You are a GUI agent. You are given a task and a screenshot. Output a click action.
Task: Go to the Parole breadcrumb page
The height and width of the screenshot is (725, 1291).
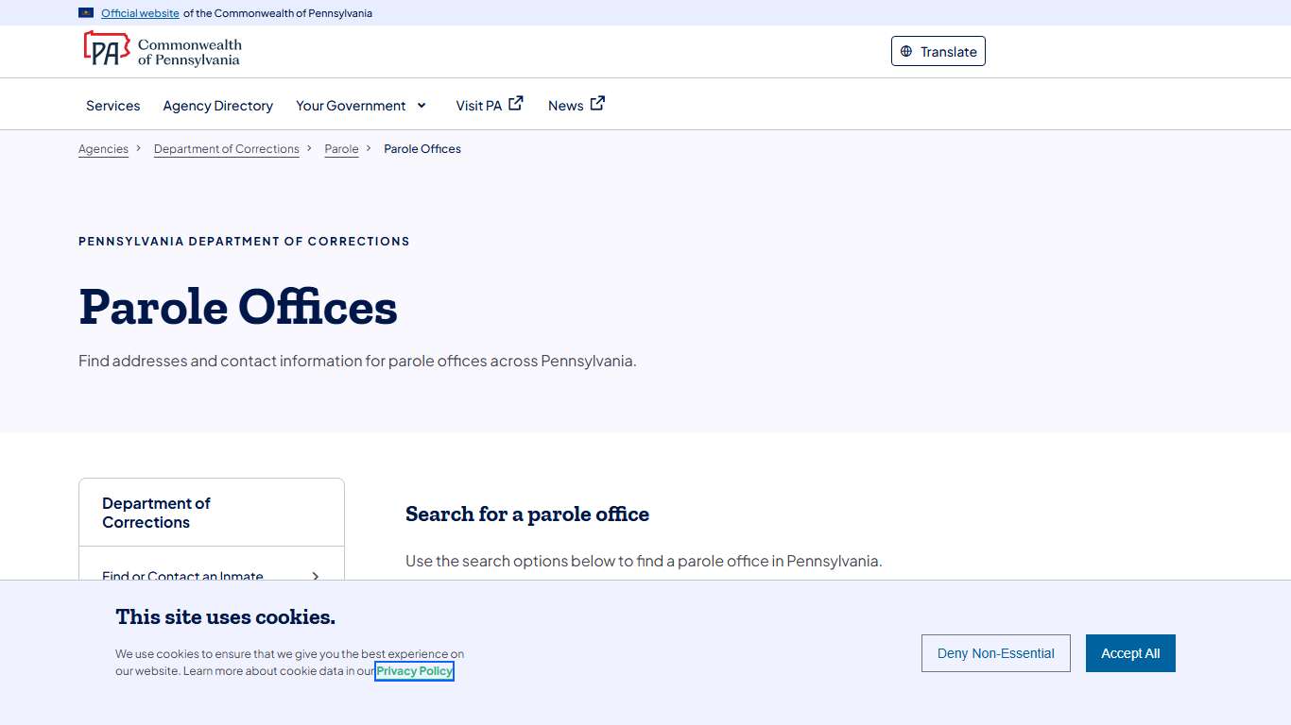341,148
